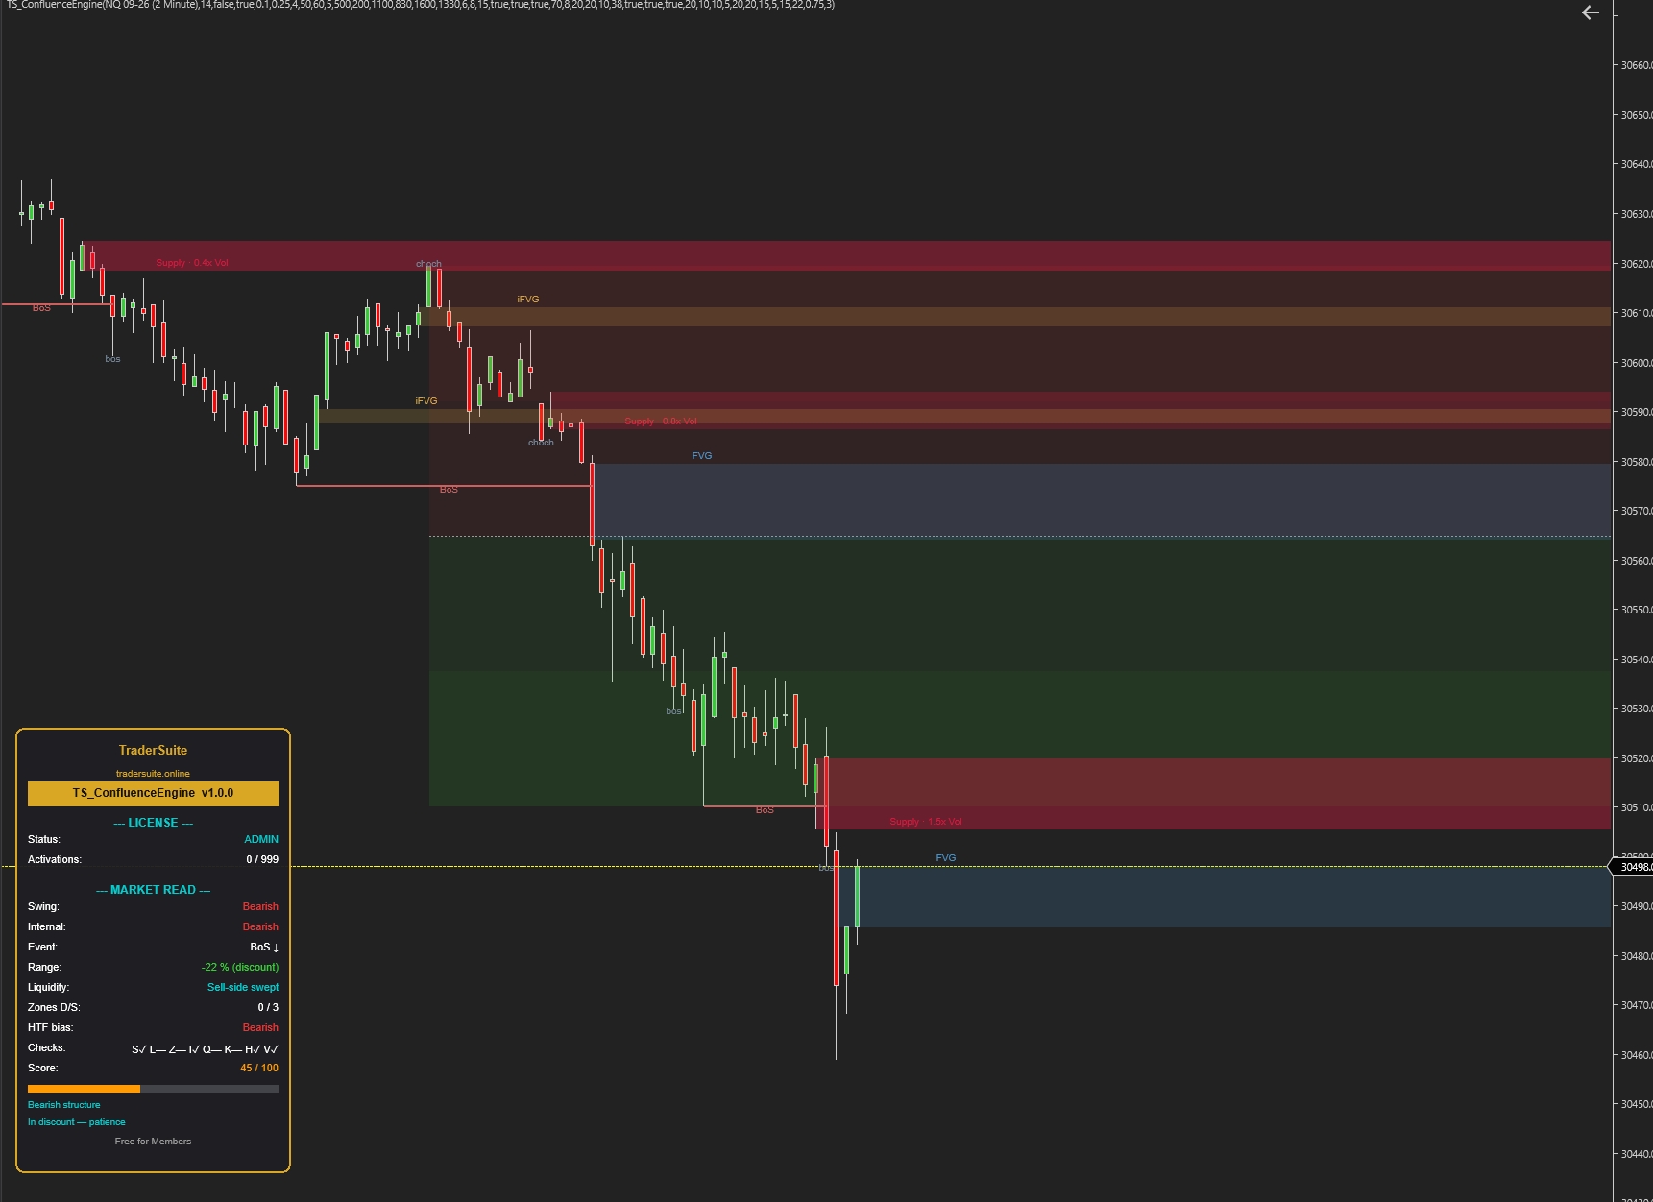Click 'In discount — patience' note

(x=77, y=1122)
